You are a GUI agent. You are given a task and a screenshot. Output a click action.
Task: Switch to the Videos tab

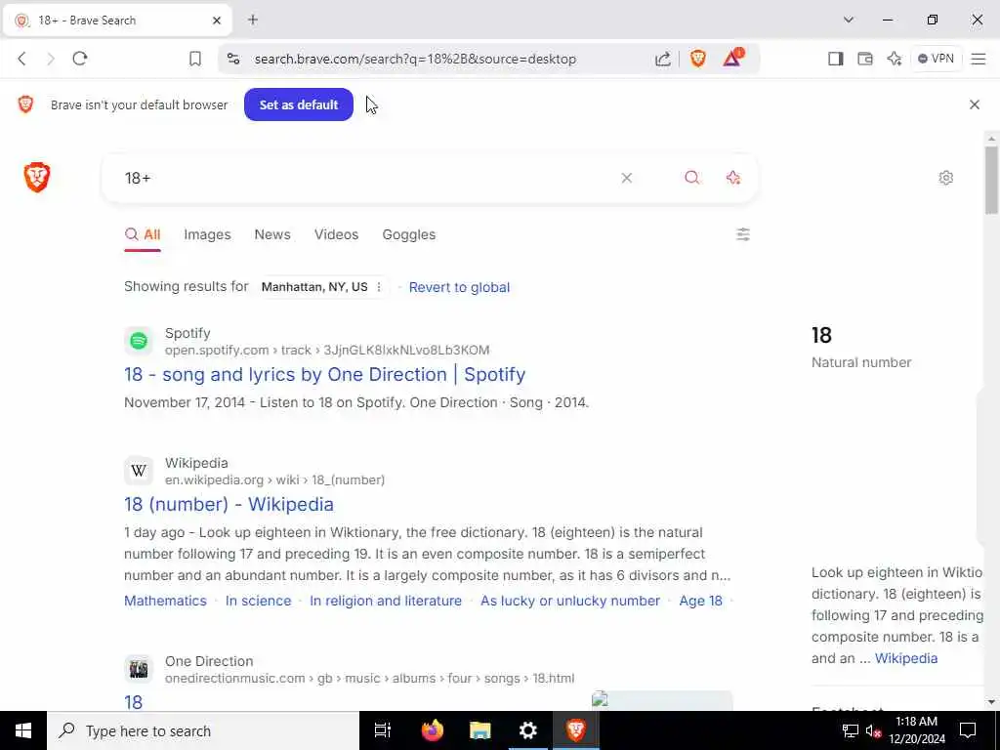(x=336, y=234)
